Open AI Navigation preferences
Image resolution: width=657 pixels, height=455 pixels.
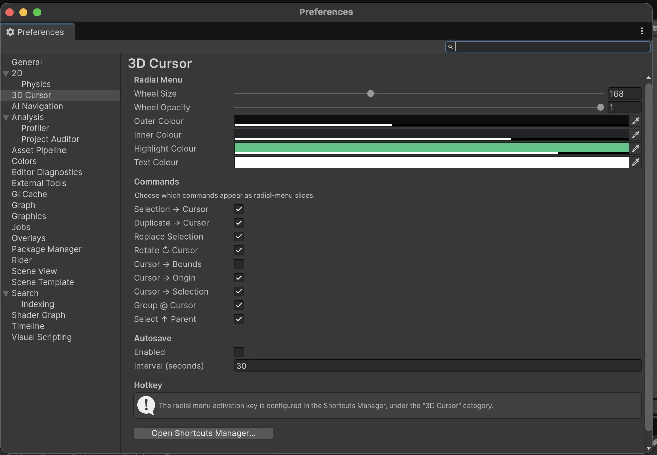[37, 106]
